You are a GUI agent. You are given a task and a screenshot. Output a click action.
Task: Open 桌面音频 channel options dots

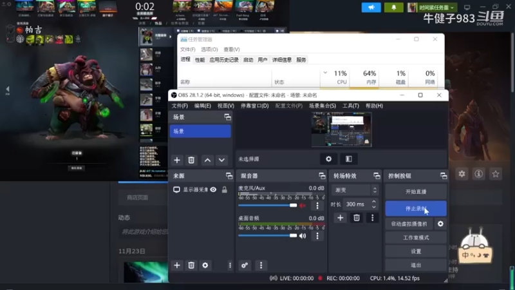tap(317, 236)
